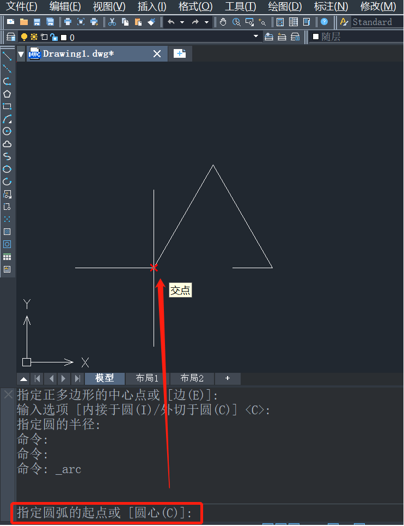Select the Line drawing tool
Viewport: 404px width, 526px height.
tap(7, 56)
